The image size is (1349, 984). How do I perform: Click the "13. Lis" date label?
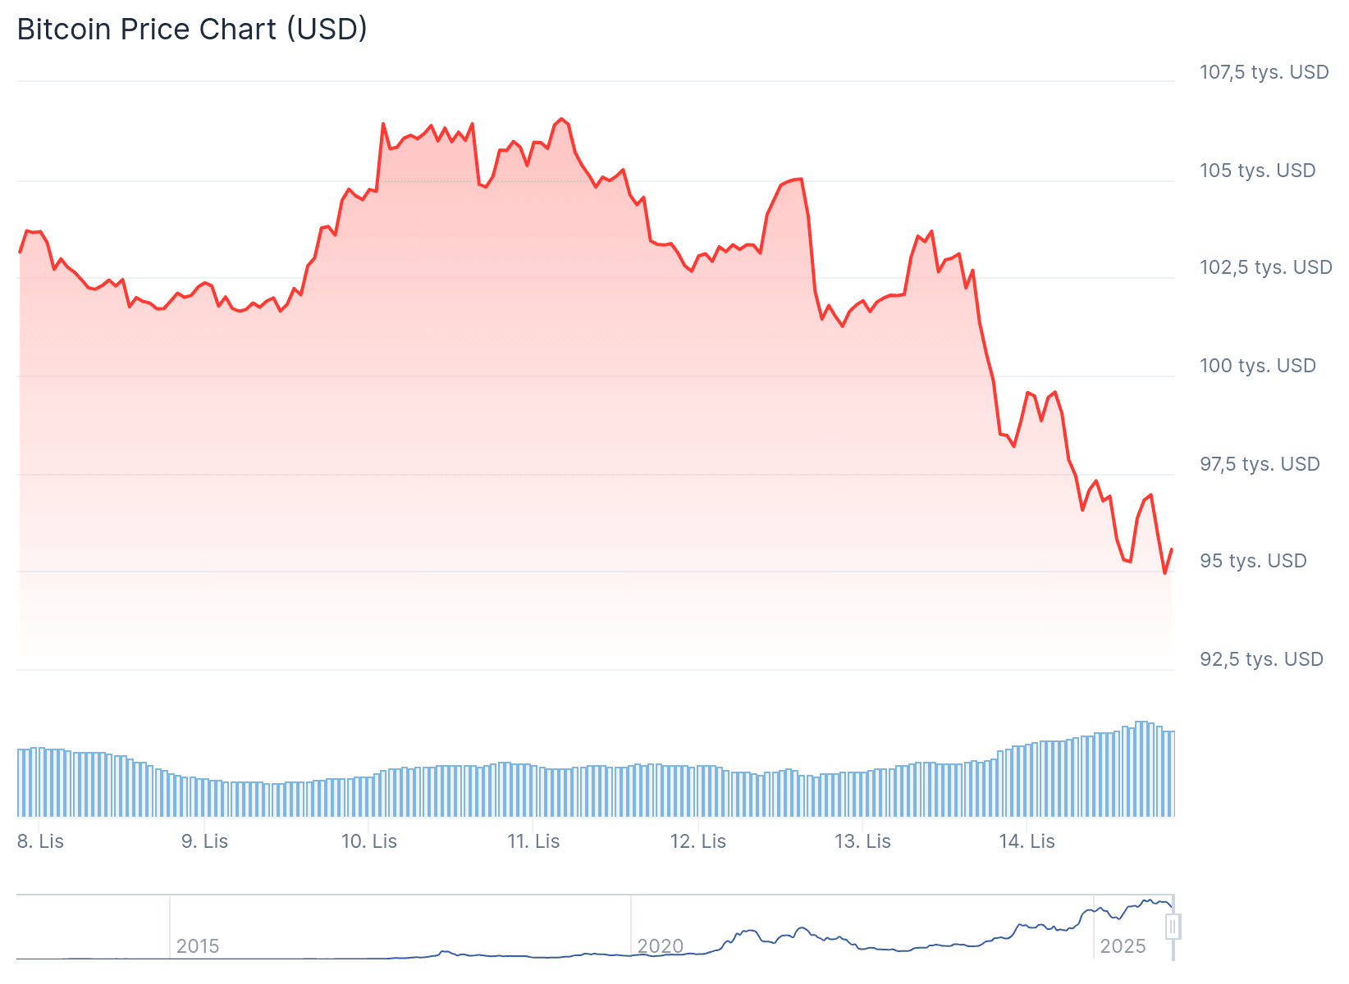[x=862, y=841]
